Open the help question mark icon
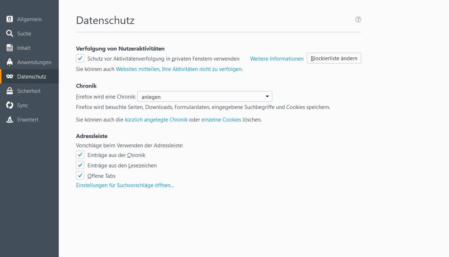This screenshot has width=449, height=257. click(358, 19)
